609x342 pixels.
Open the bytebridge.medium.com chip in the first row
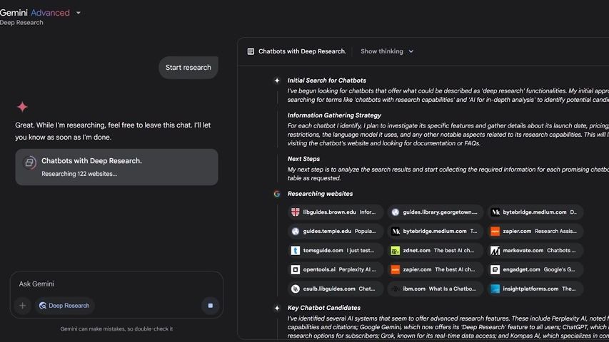click(535, 212)
